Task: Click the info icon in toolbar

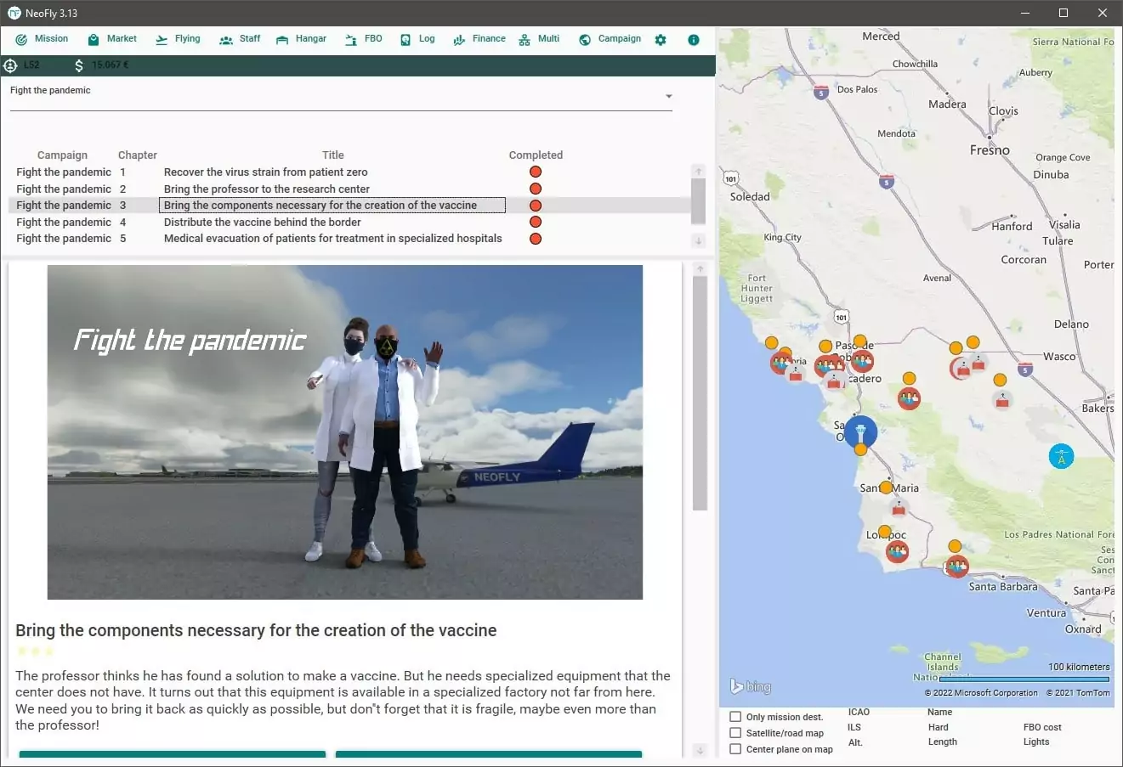Action: tap(694, 40)
